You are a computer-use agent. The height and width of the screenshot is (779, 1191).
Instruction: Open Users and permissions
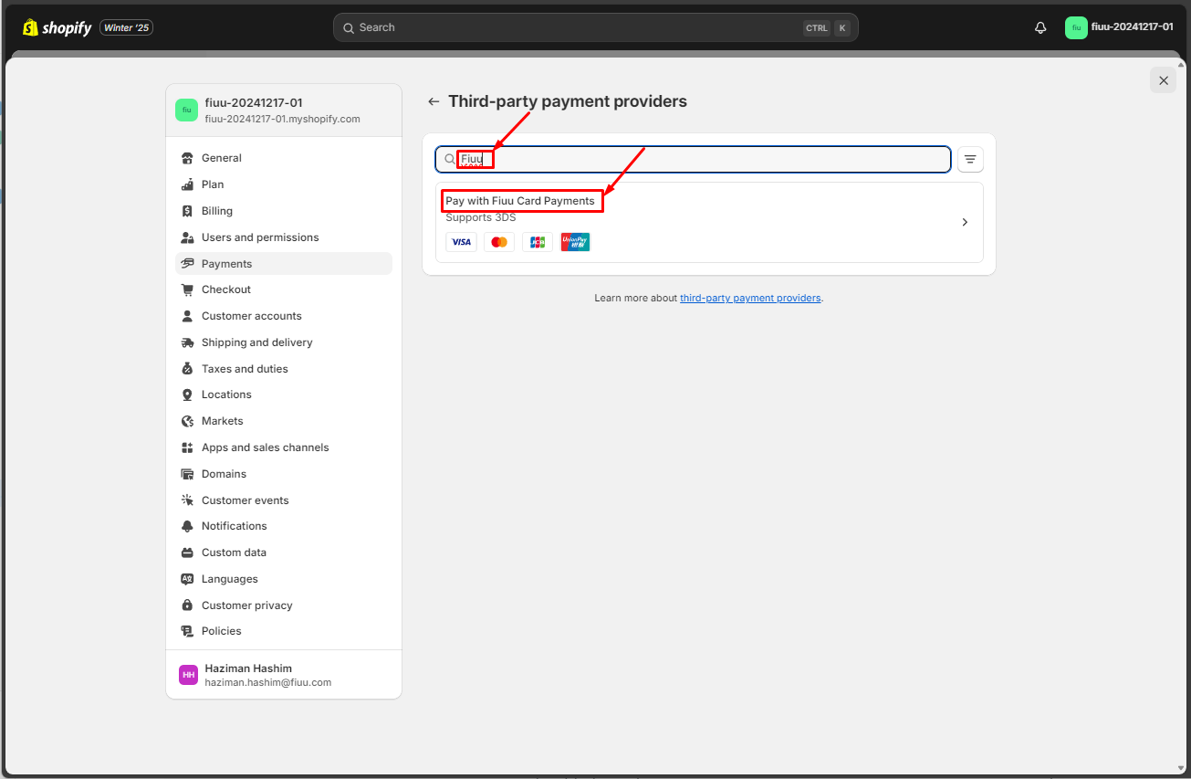tap(284, 237)
